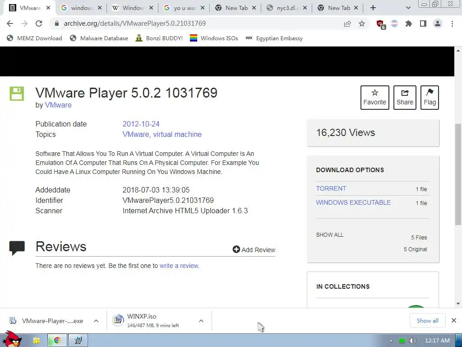Viewport: 462px width, 347px height.
Task: Download via TORRENT option
Action: 331,188
